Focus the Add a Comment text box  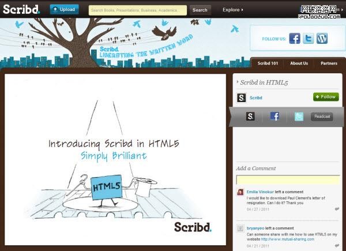point(288,180)
